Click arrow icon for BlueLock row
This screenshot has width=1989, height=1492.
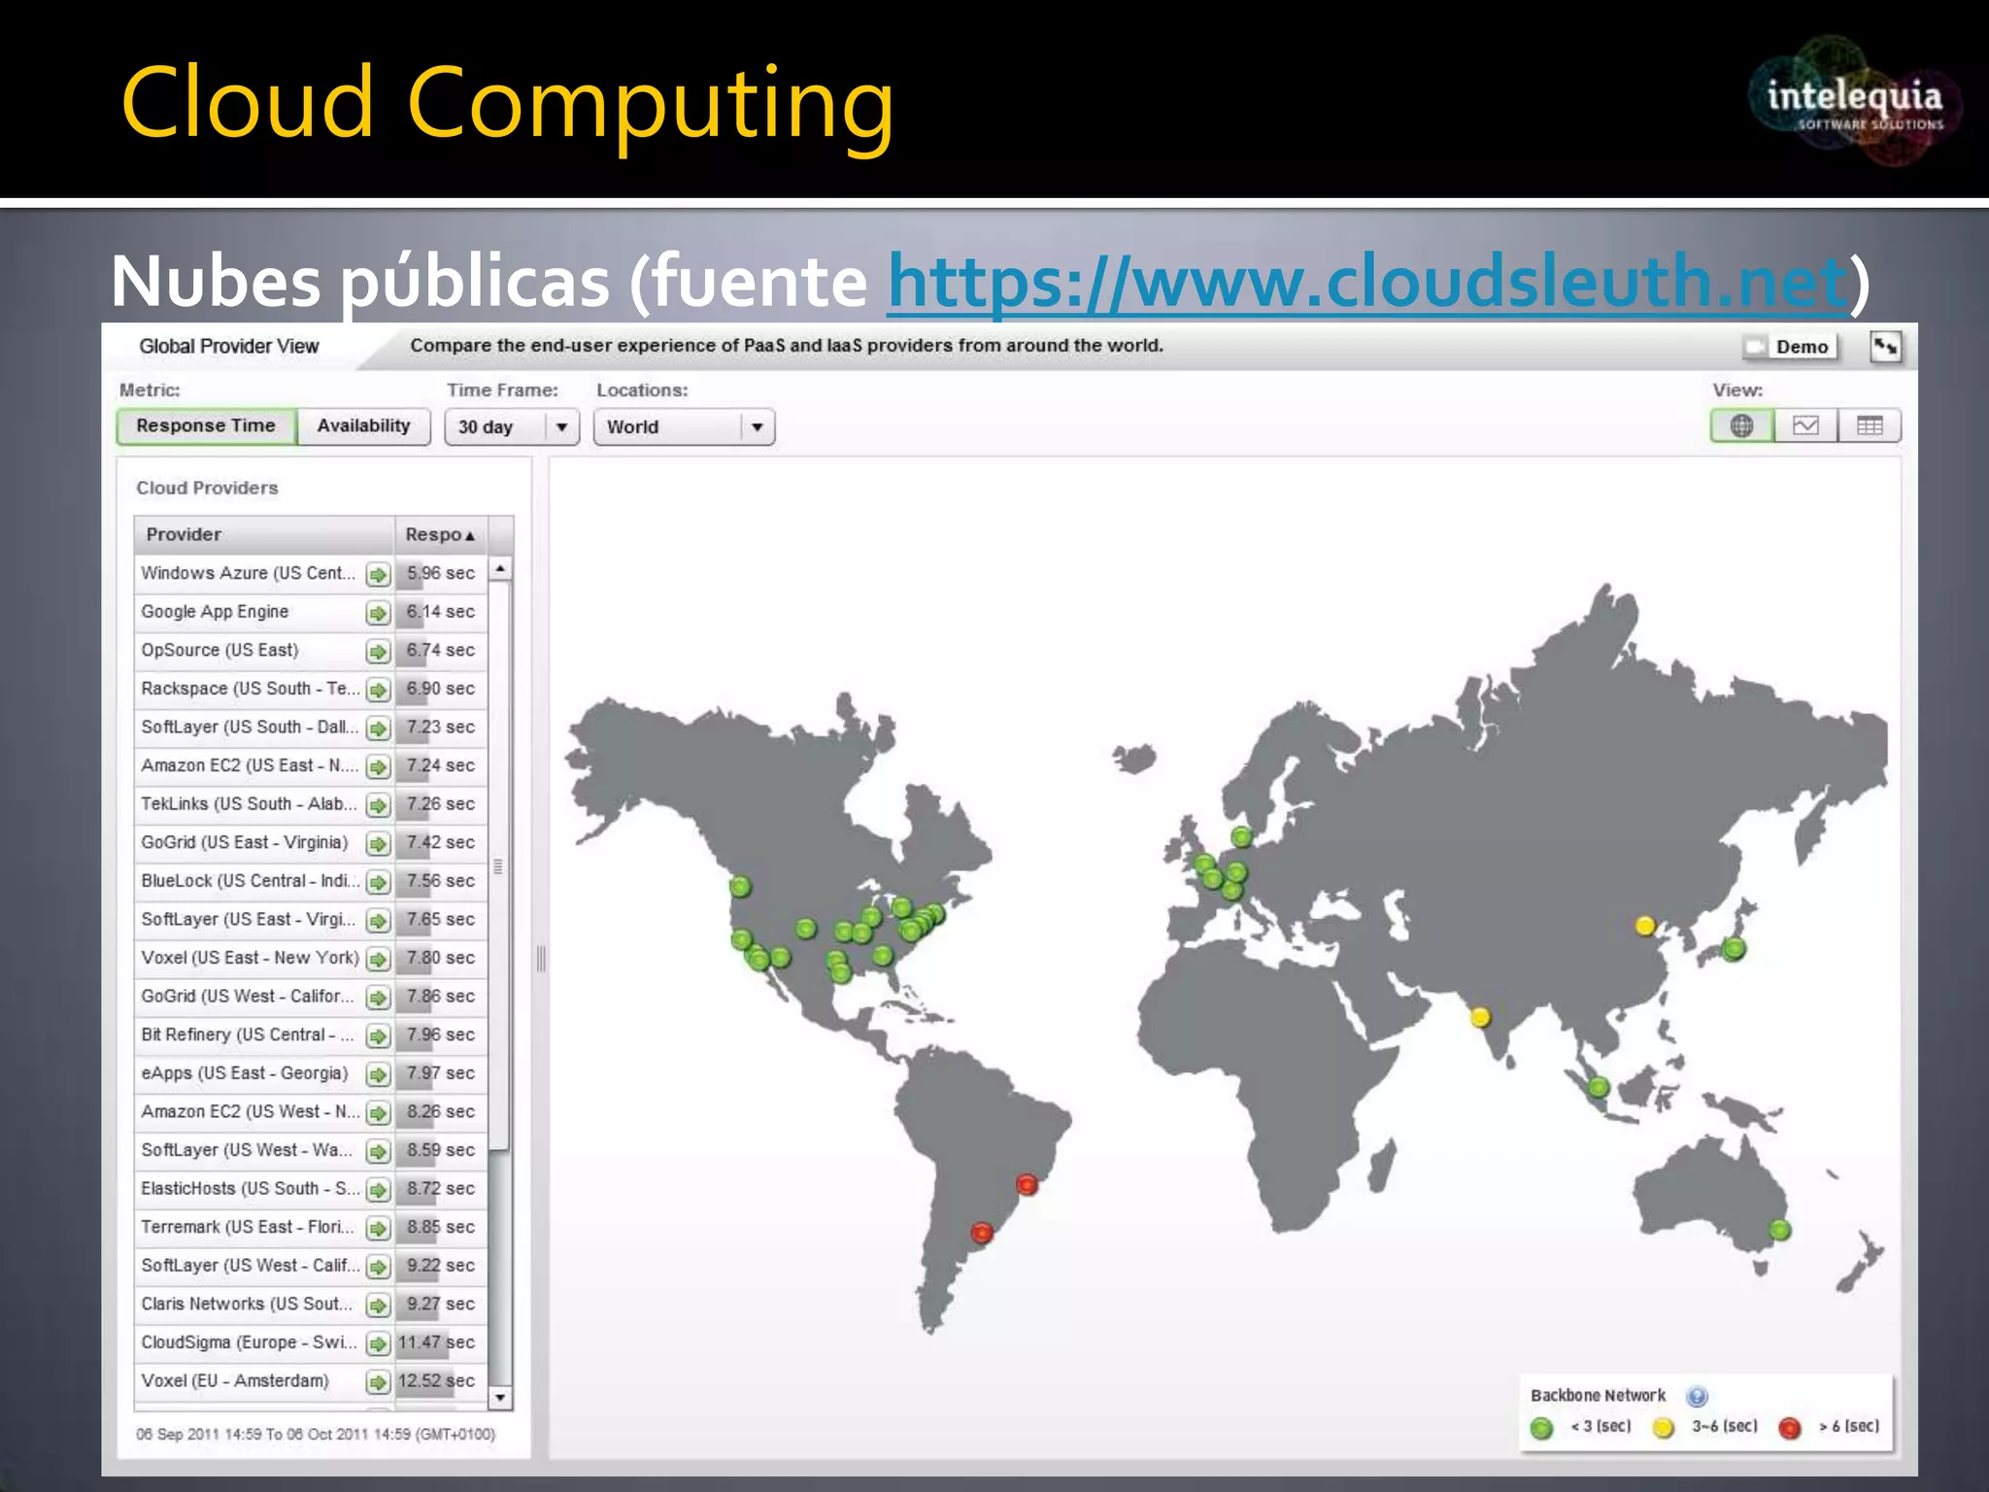pyautogui.click(x=378, y=882)
